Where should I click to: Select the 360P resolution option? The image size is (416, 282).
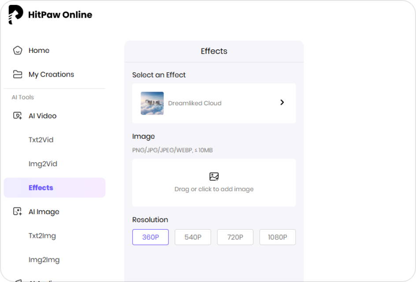pos(150,237)
